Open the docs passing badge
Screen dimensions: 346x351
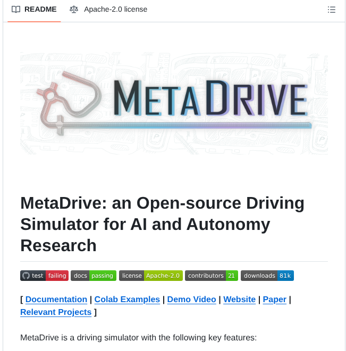pyautogui.click(x=94, y=276)
